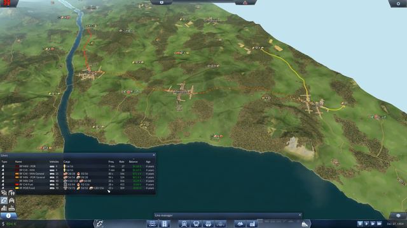407x228 pixels.
Task: Open the industries list factory icon
Action: point(11,208)
